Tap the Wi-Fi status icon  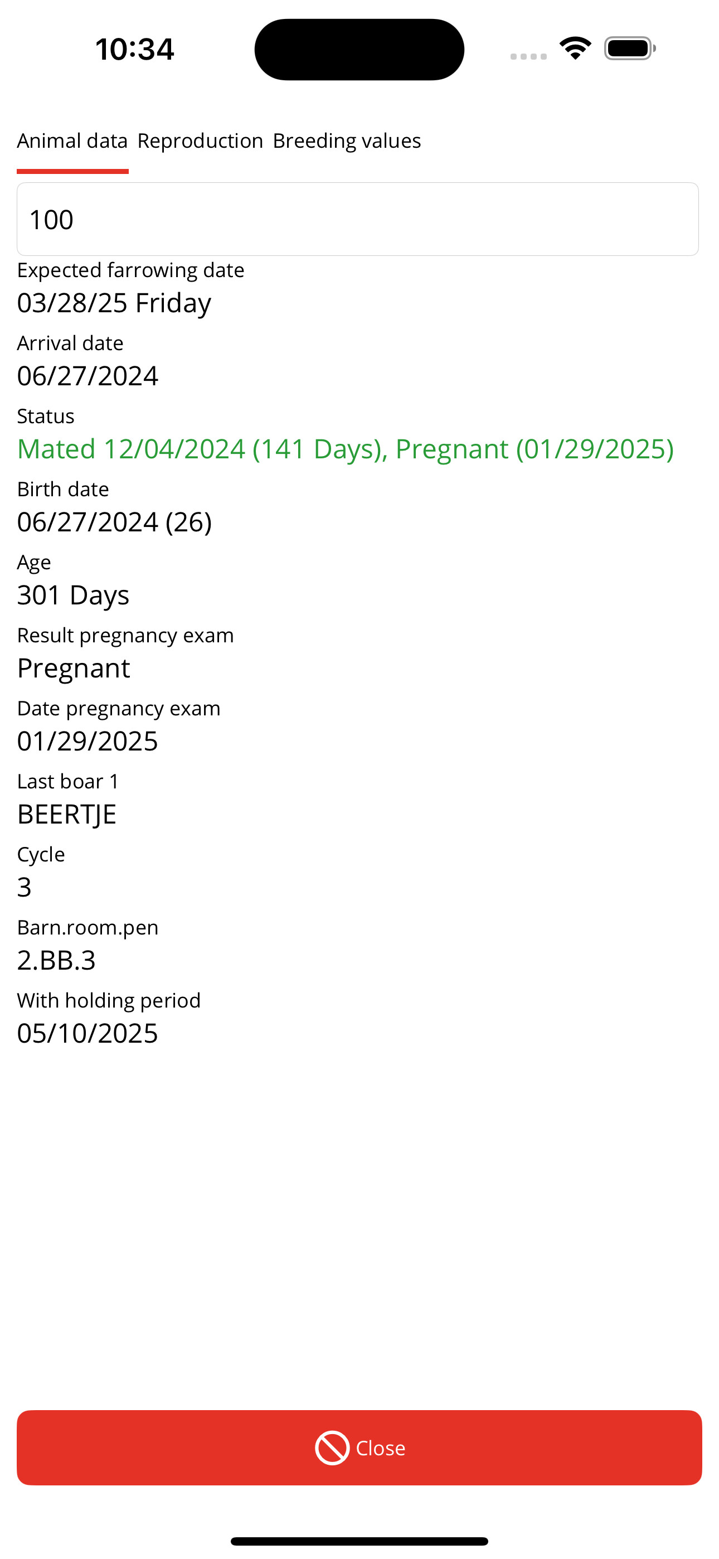(x=575, y=49)
